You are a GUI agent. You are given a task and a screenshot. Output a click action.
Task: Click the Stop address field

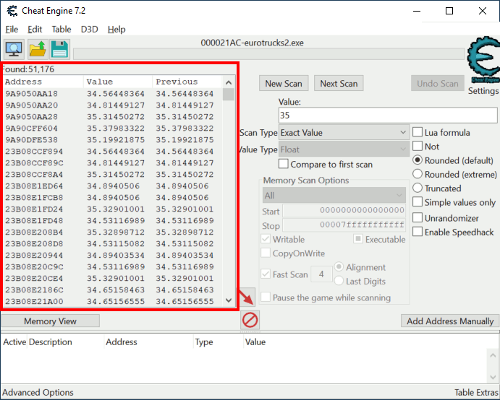coord(344,225)
